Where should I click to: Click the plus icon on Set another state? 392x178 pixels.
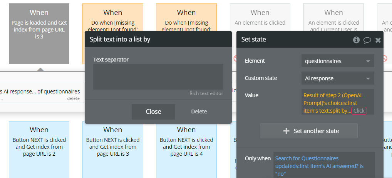[286, 131]
